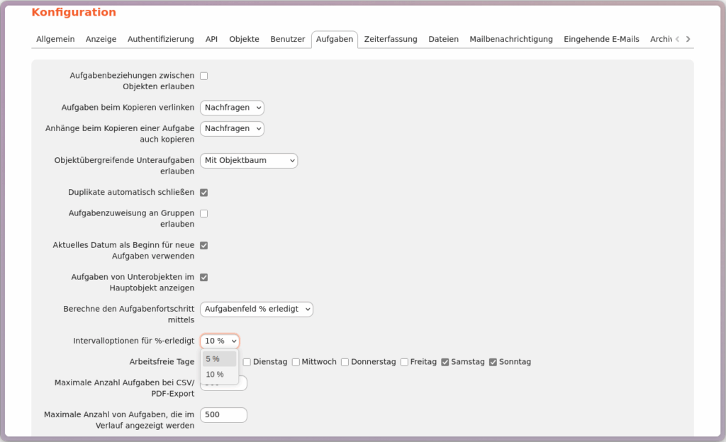
Task: Open the Eingehende E-Mails tab
Action: [x=601, y=40]
